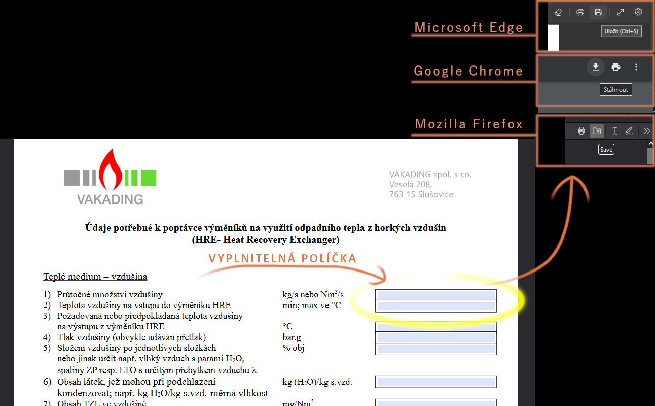Click '(HRE- Heat Recovery Exchanger)' subtitle

pyautogui.click(x=266, y=240)
